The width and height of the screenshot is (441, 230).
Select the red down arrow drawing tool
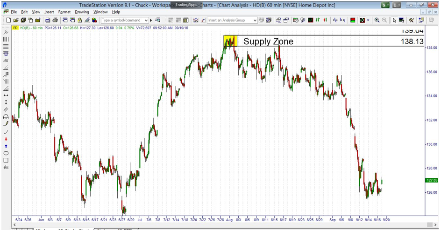coord(6,139)
